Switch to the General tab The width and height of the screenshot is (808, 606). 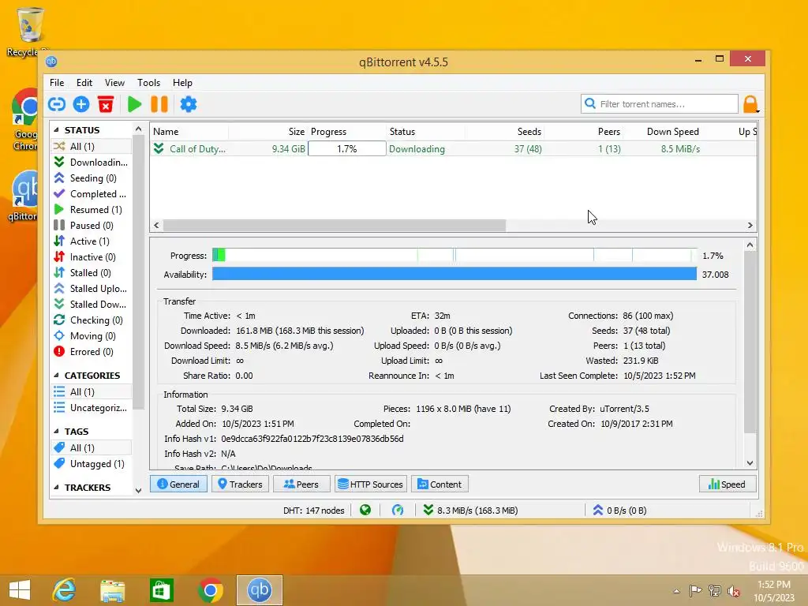pos(178,484)
